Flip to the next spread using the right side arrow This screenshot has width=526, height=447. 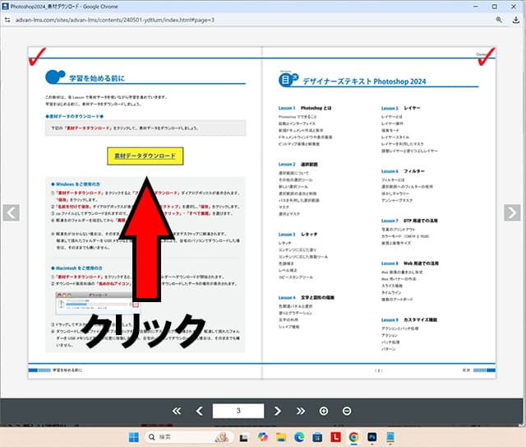[512, 212]
